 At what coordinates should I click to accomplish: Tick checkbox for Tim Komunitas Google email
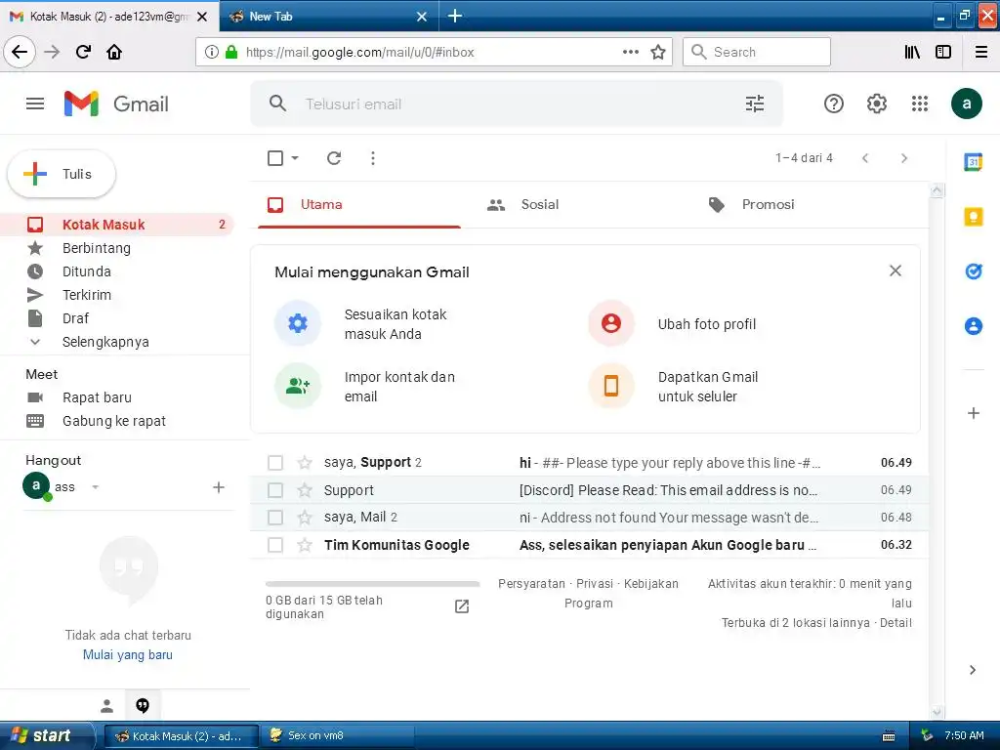pos(275,545)
